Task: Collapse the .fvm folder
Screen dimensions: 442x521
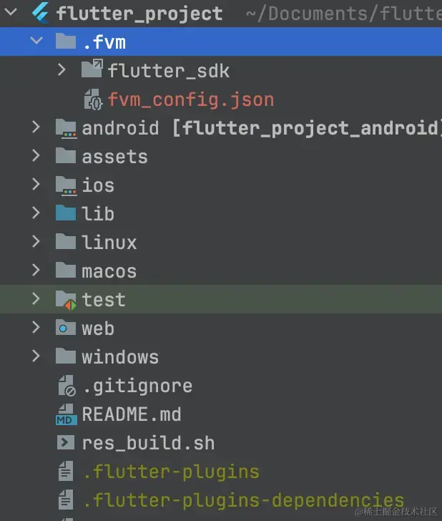Action: point(36,41)
